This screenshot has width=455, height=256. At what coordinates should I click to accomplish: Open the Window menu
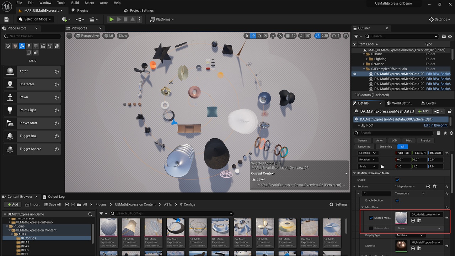click(x=45, y=3)
